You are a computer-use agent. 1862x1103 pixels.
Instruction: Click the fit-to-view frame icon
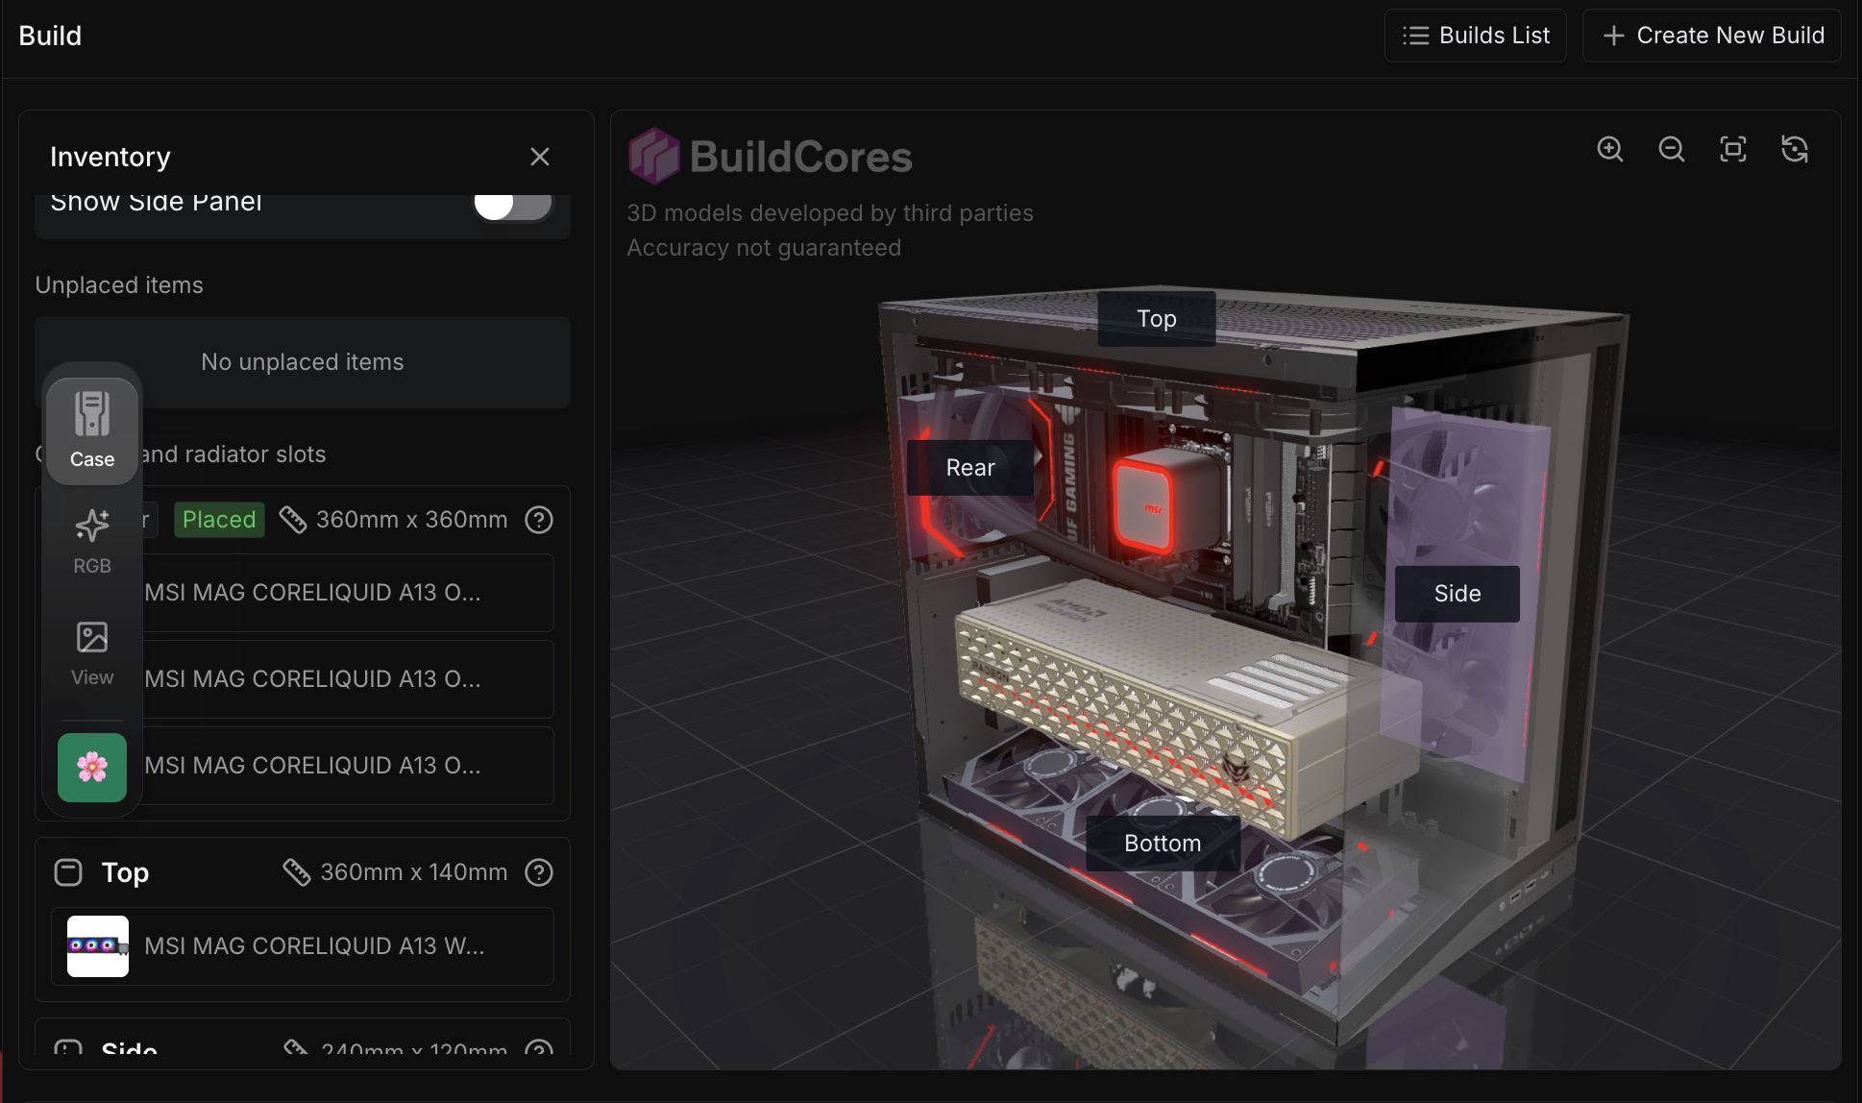pos(1733,149)
